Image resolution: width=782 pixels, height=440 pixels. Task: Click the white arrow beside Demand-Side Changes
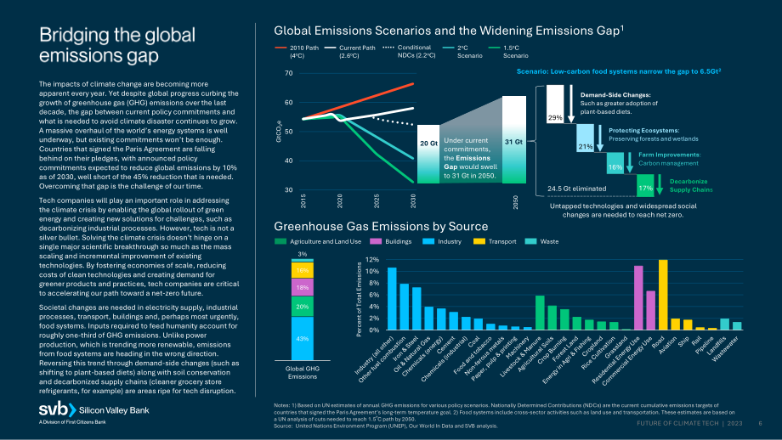click(571, 104)
